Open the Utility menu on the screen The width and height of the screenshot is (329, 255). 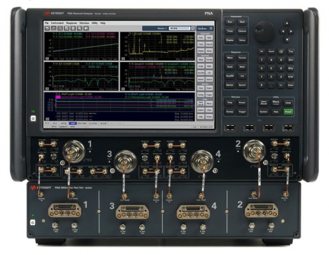94,23
